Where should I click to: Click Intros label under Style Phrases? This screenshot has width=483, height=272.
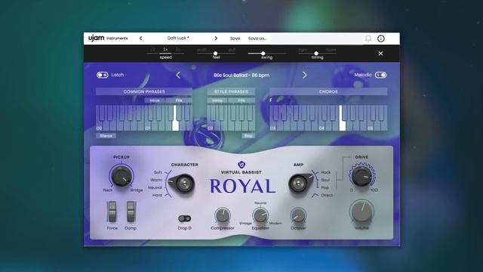(x=217, y=100)
